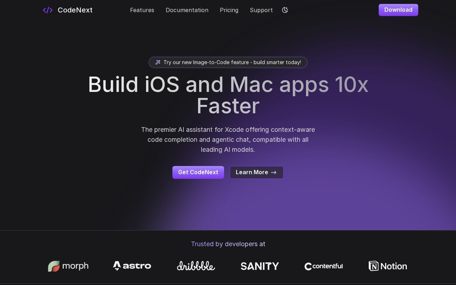Screen dimensions: 456x285
Task: Open the Features menu item
Action: point(142,10)
